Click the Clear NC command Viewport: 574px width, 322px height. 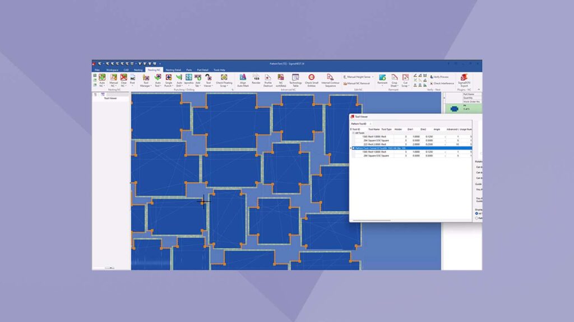pos(123,78)
